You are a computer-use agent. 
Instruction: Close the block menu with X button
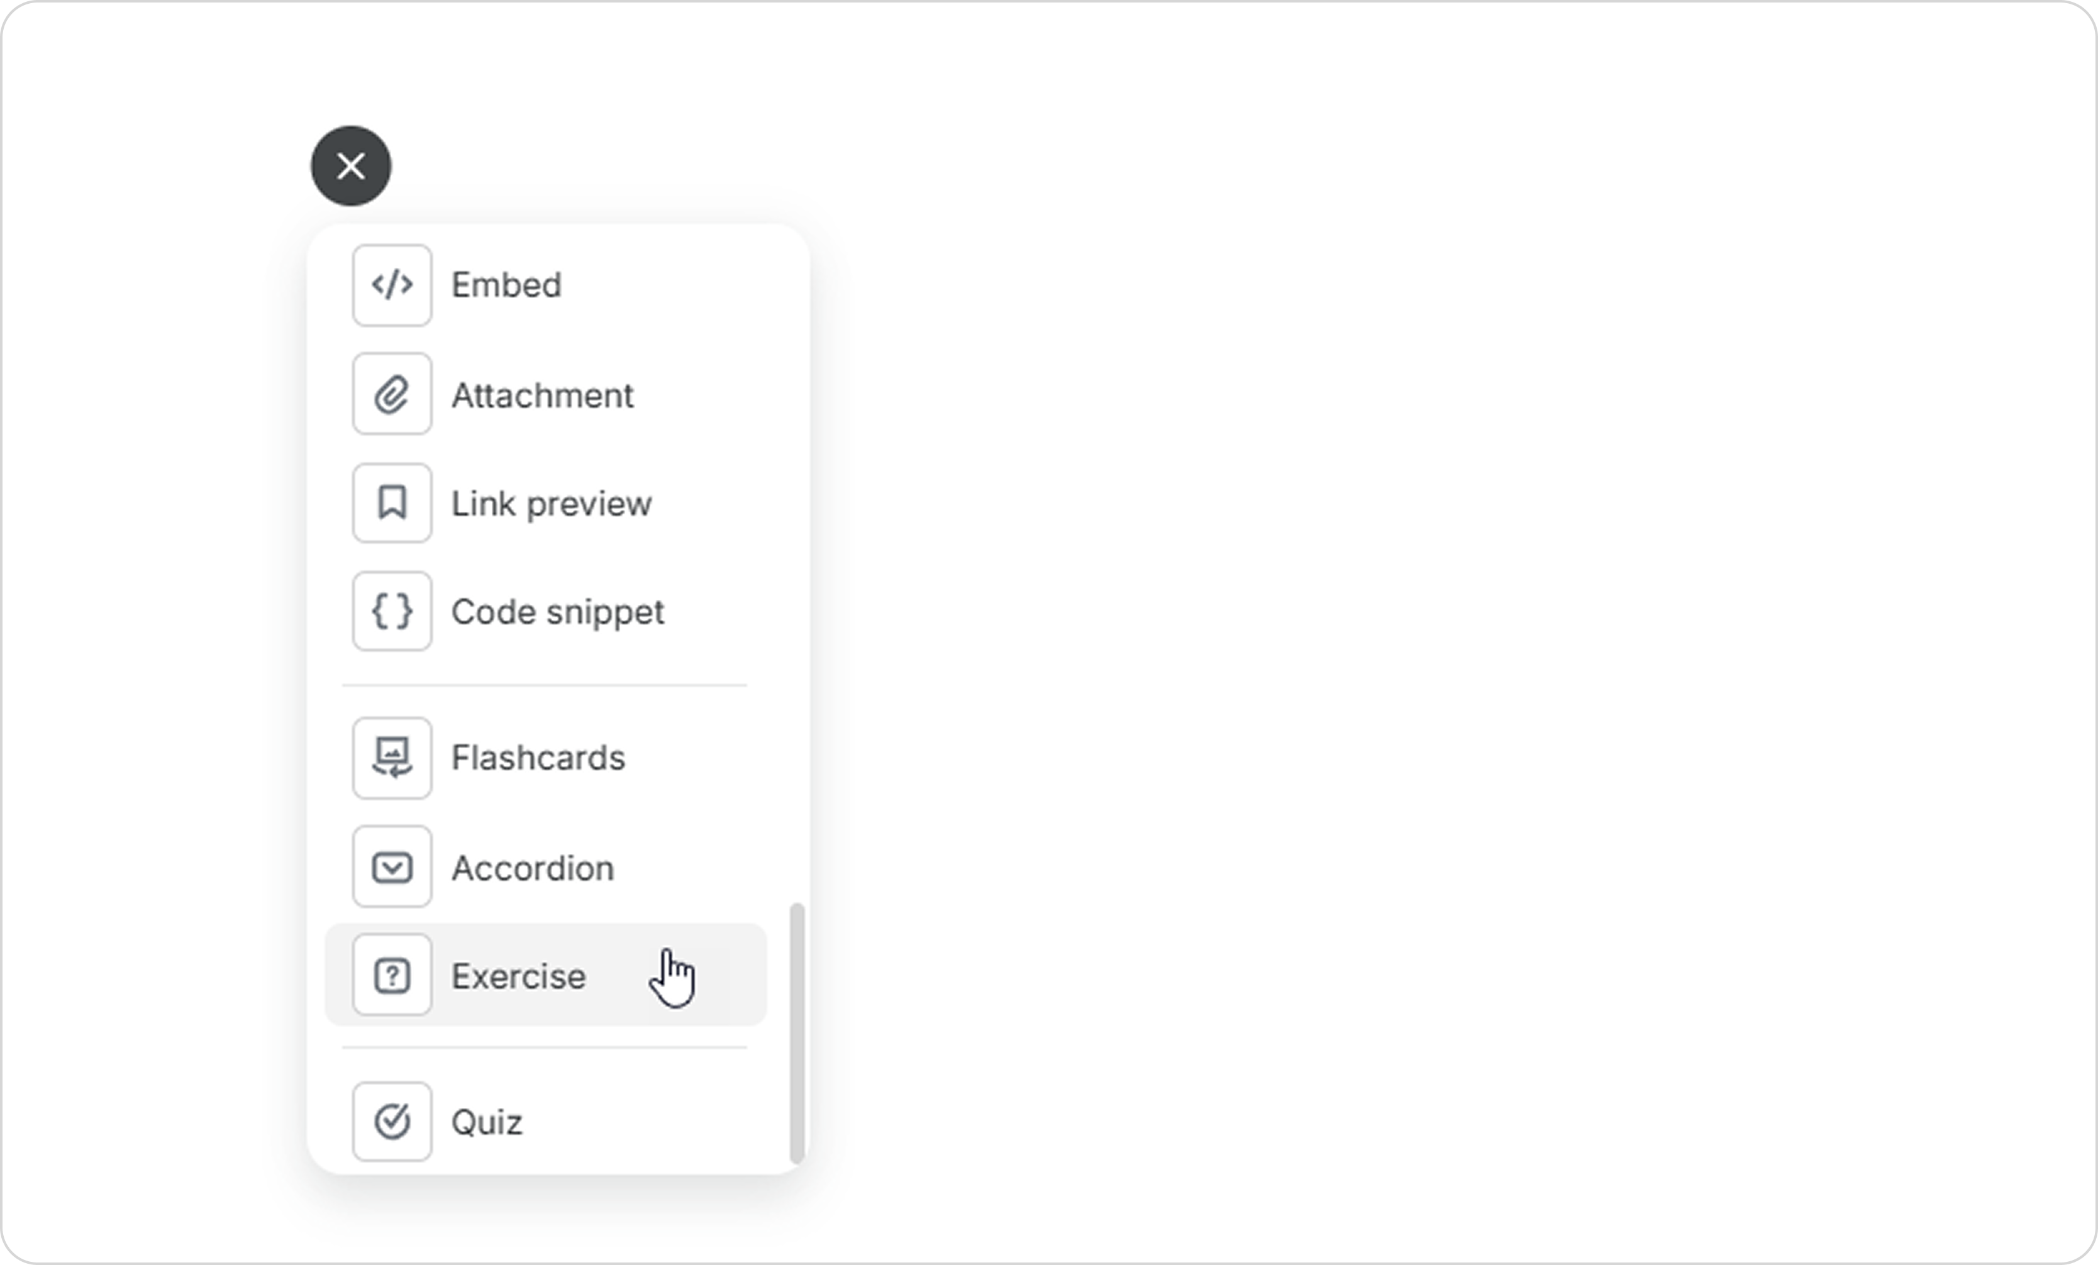351,166
